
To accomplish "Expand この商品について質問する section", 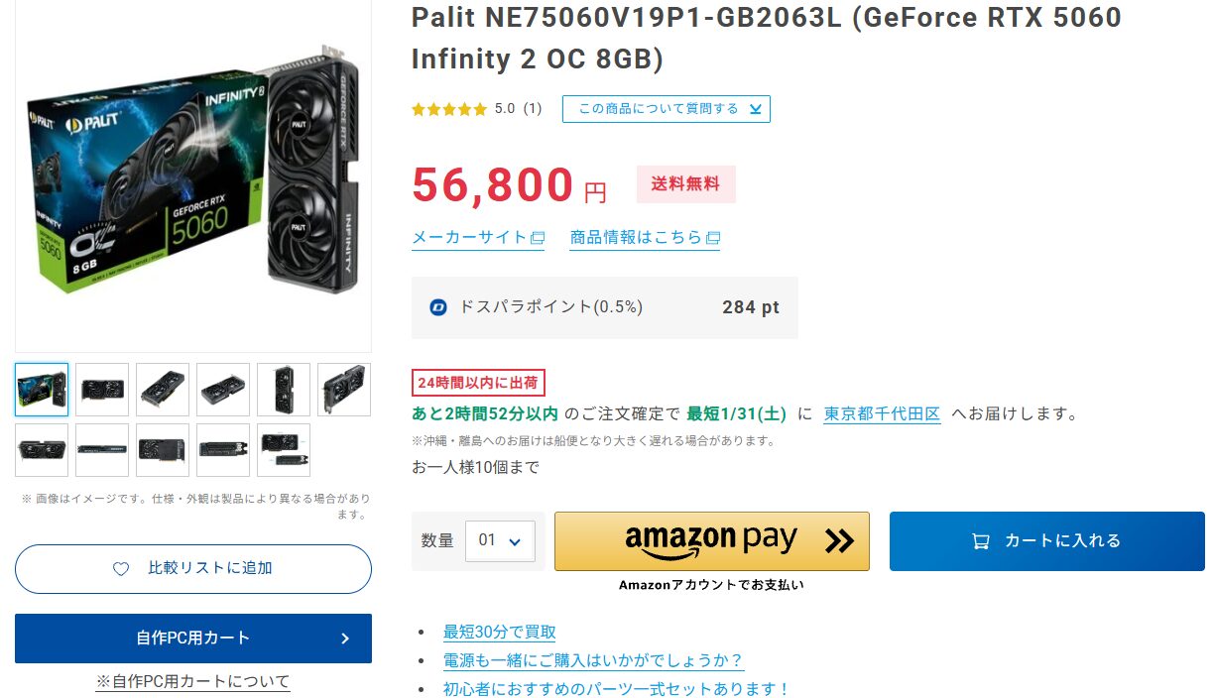I will pos(666,109).
